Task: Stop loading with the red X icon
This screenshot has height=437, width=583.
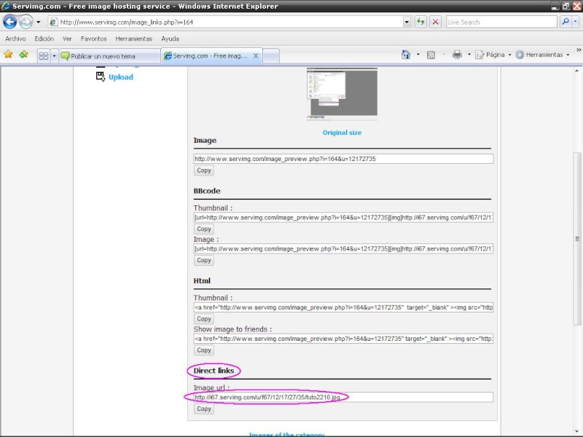Action: point(435,22)
